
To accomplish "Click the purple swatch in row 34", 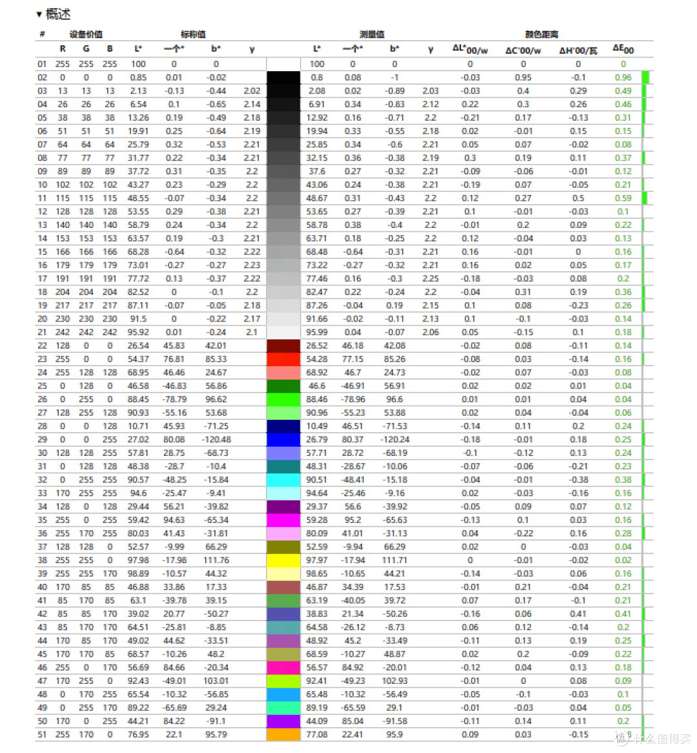I will point(283,507).
